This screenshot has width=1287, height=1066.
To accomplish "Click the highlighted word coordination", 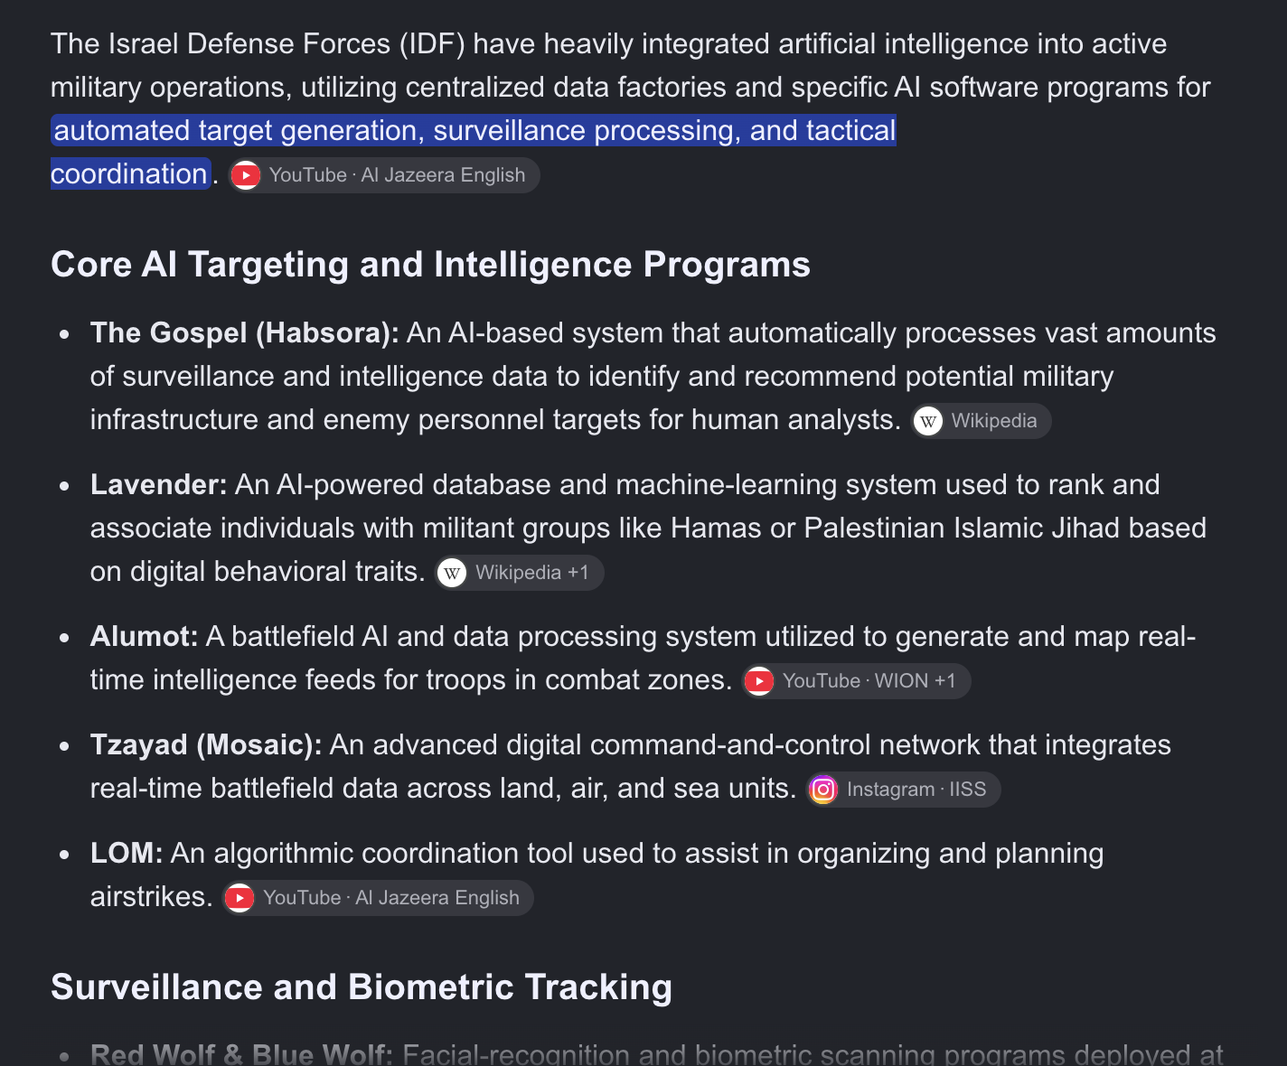I will click(x=129, y=174).
